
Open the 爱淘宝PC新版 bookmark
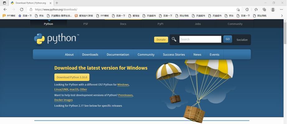(84, 16)
